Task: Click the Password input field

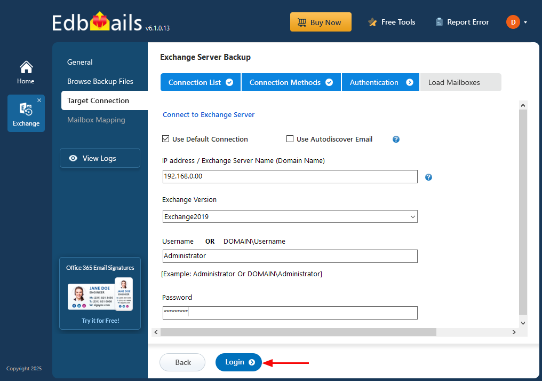Action: [290, 313]
